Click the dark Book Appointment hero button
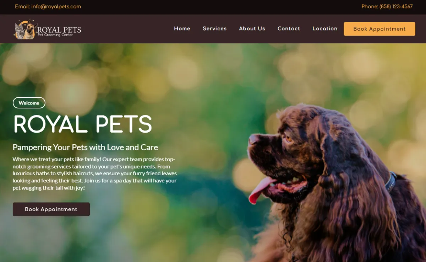This screenshot has height=262, width=426. point(51,209)
